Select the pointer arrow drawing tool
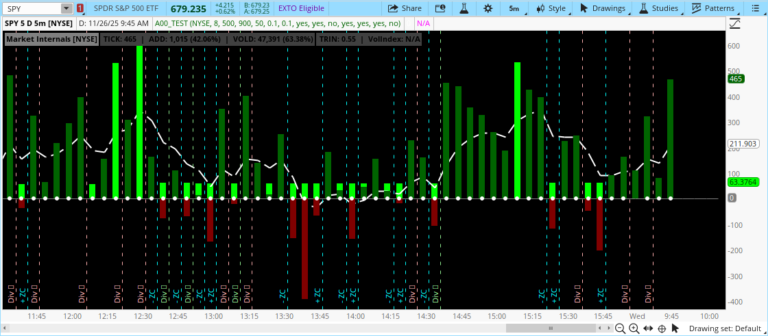The height and width of the screenshot is (336, 768). click(677, 329)
